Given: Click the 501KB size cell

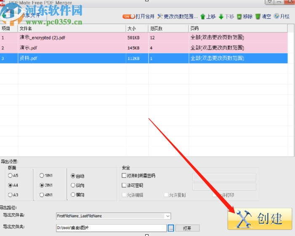Looking at the screenshot, I should [137, 37].
